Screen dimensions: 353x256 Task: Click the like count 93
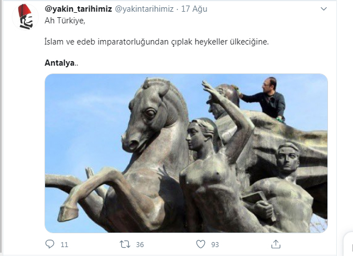215,244
